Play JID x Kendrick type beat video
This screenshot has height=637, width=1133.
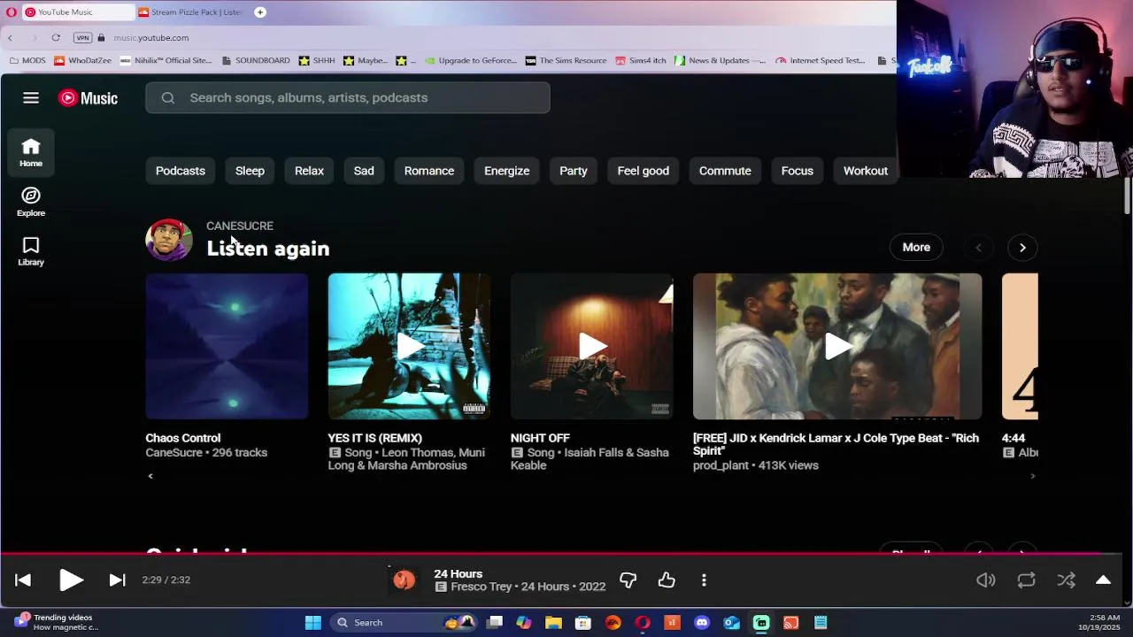[837, 346]
